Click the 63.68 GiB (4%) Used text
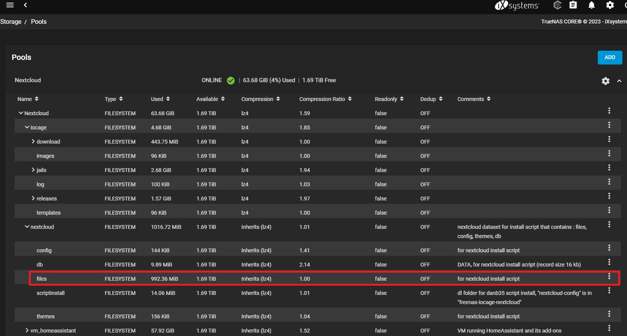The width and height of the screenshot is (627, 336). click(x=269, y=80)
